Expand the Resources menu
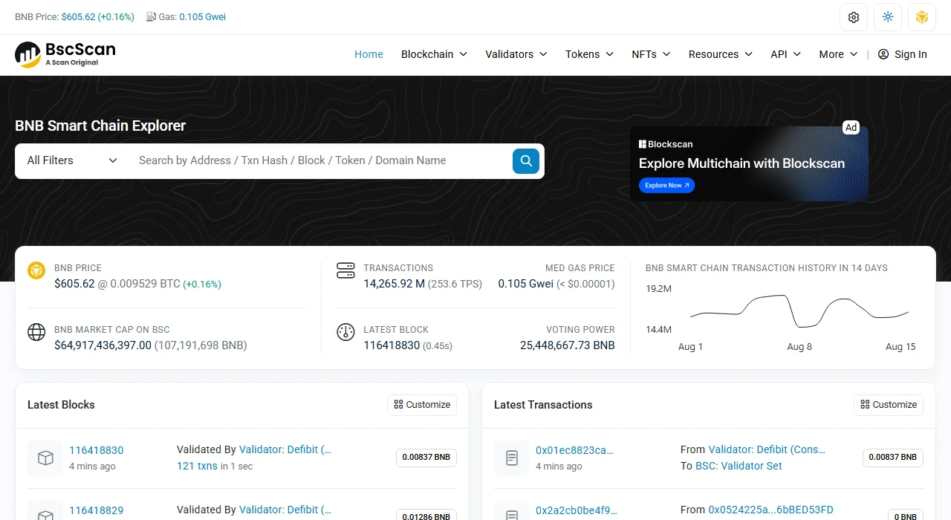This screenshot has height=520, width=951. coord(721,54)
